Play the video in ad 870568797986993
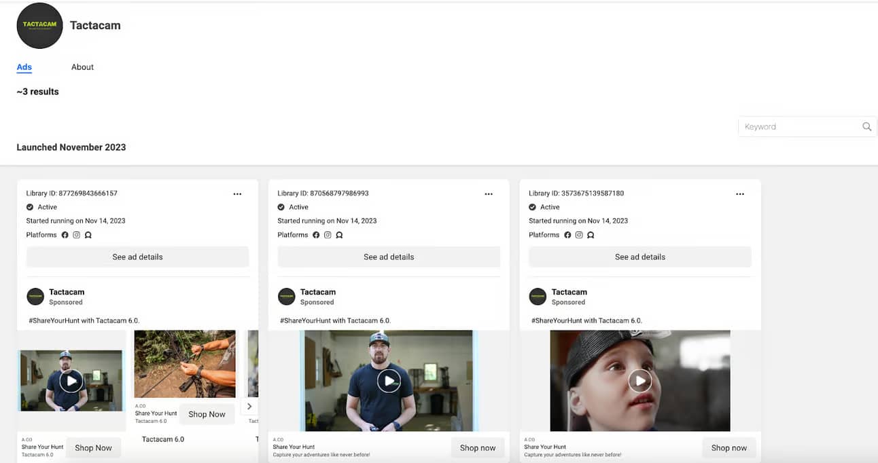The height and width of the screenshot is (463, 878). click(x=389, y=381)
